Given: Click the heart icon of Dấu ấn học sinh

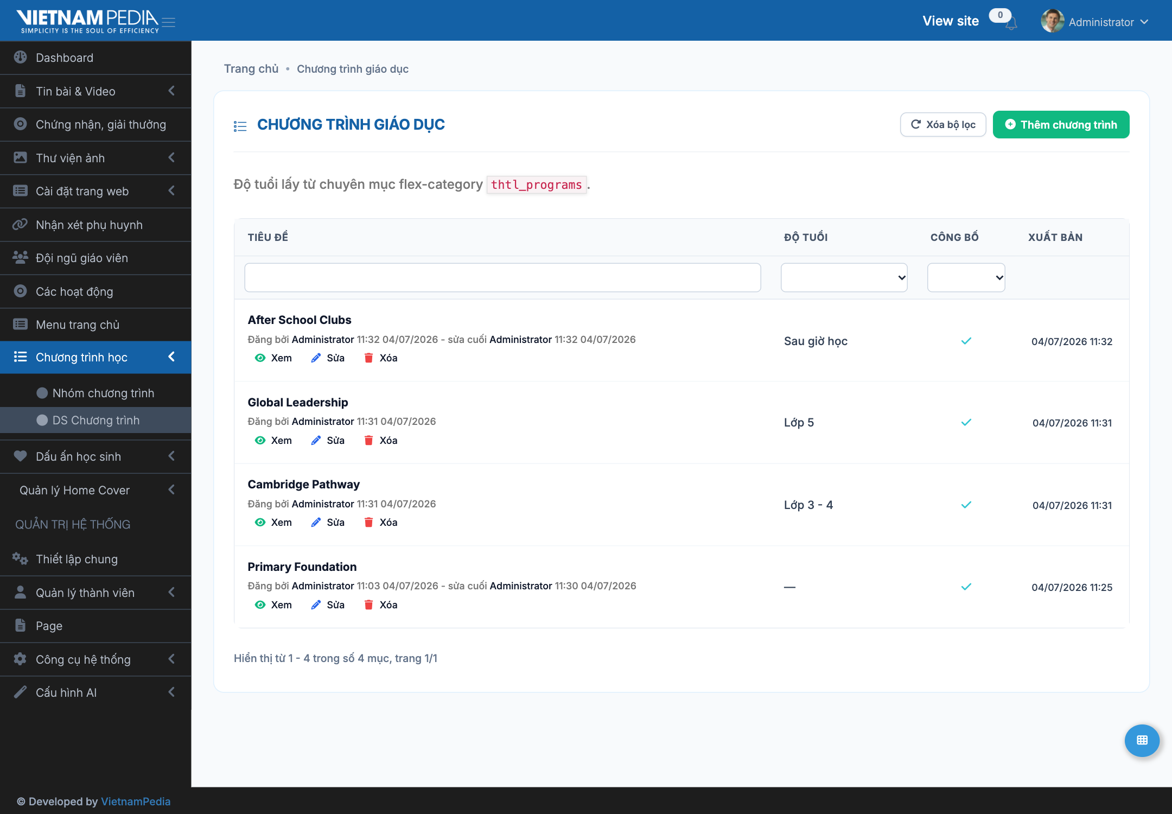Looking at the screenshot, I should 20,456.
